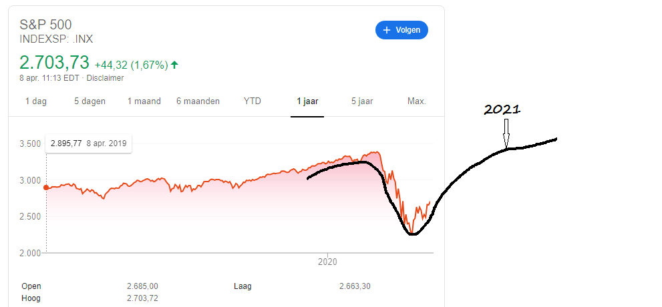
Task: Show the Max. time range
Action: 416,101
